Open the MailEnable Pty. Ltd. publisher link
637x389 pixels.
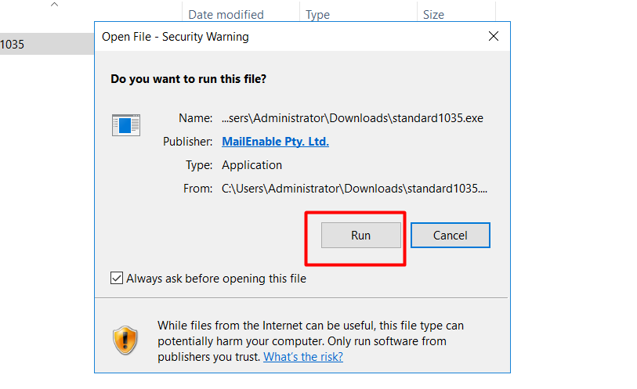pyautogui.click(x=275, y=142)
